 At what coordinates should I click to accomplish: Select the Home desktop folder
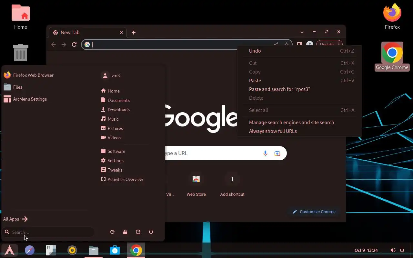20,16
